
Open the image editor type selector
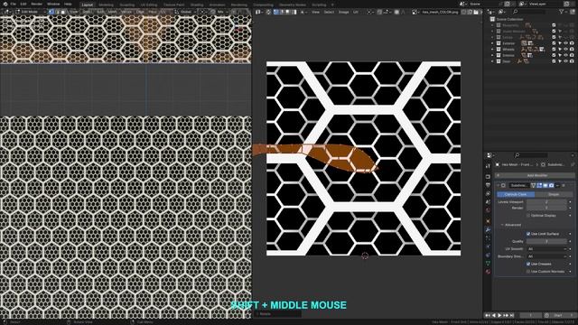coord(259,12)
